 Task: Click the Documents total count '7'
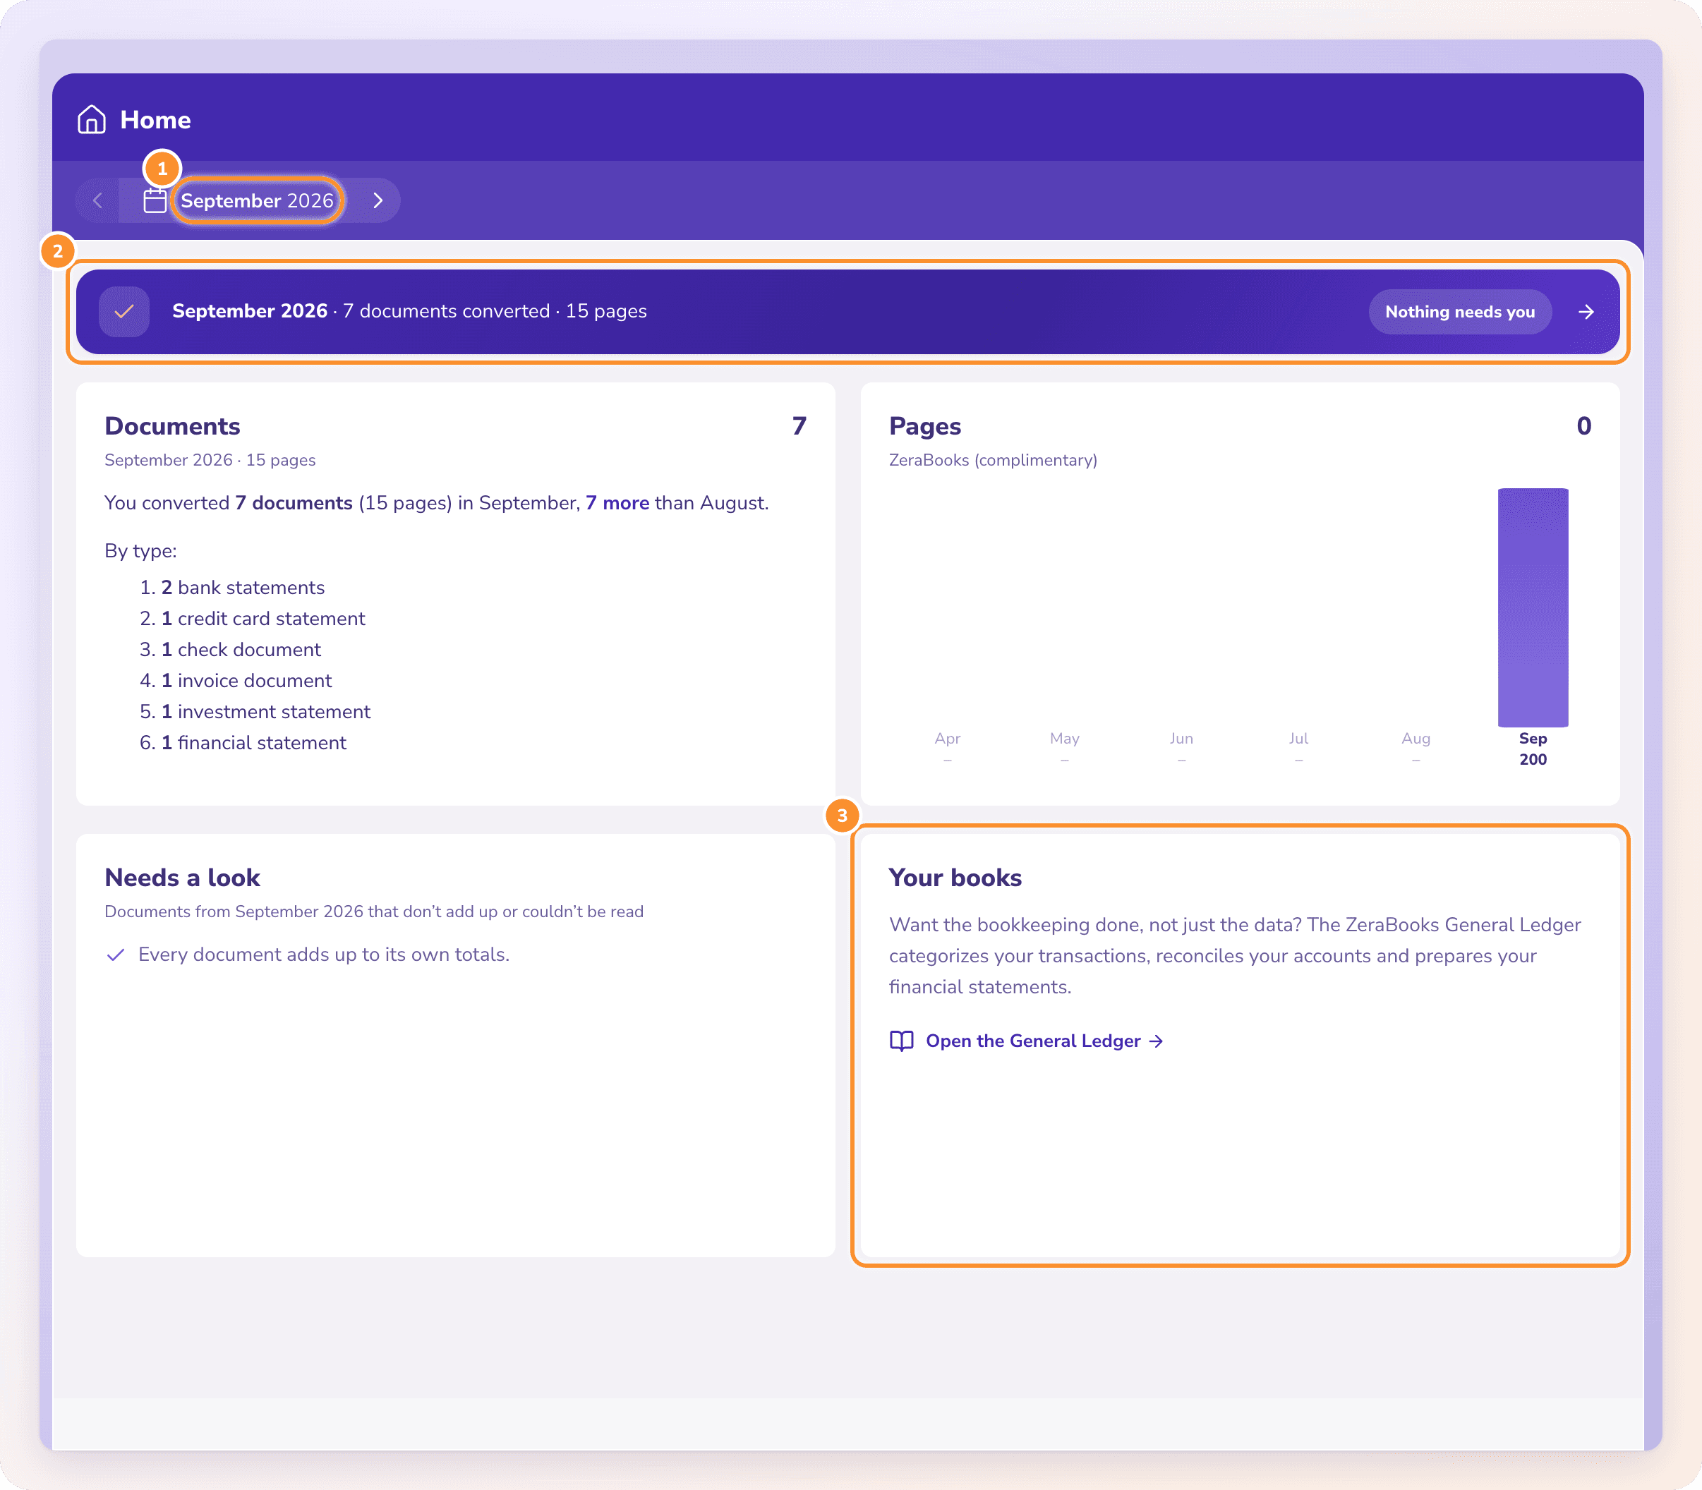(799, 425)
